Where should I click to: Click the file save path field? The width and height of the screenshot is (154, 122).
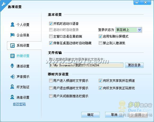click(87, 65)
